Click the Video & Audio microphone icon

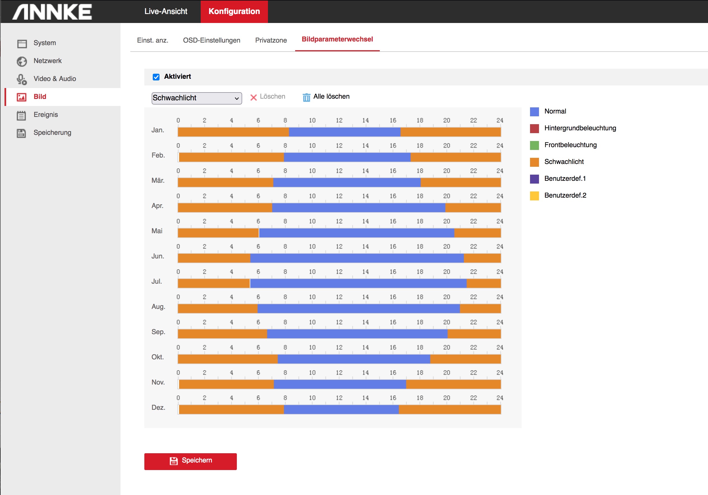(x=22, y=79)
